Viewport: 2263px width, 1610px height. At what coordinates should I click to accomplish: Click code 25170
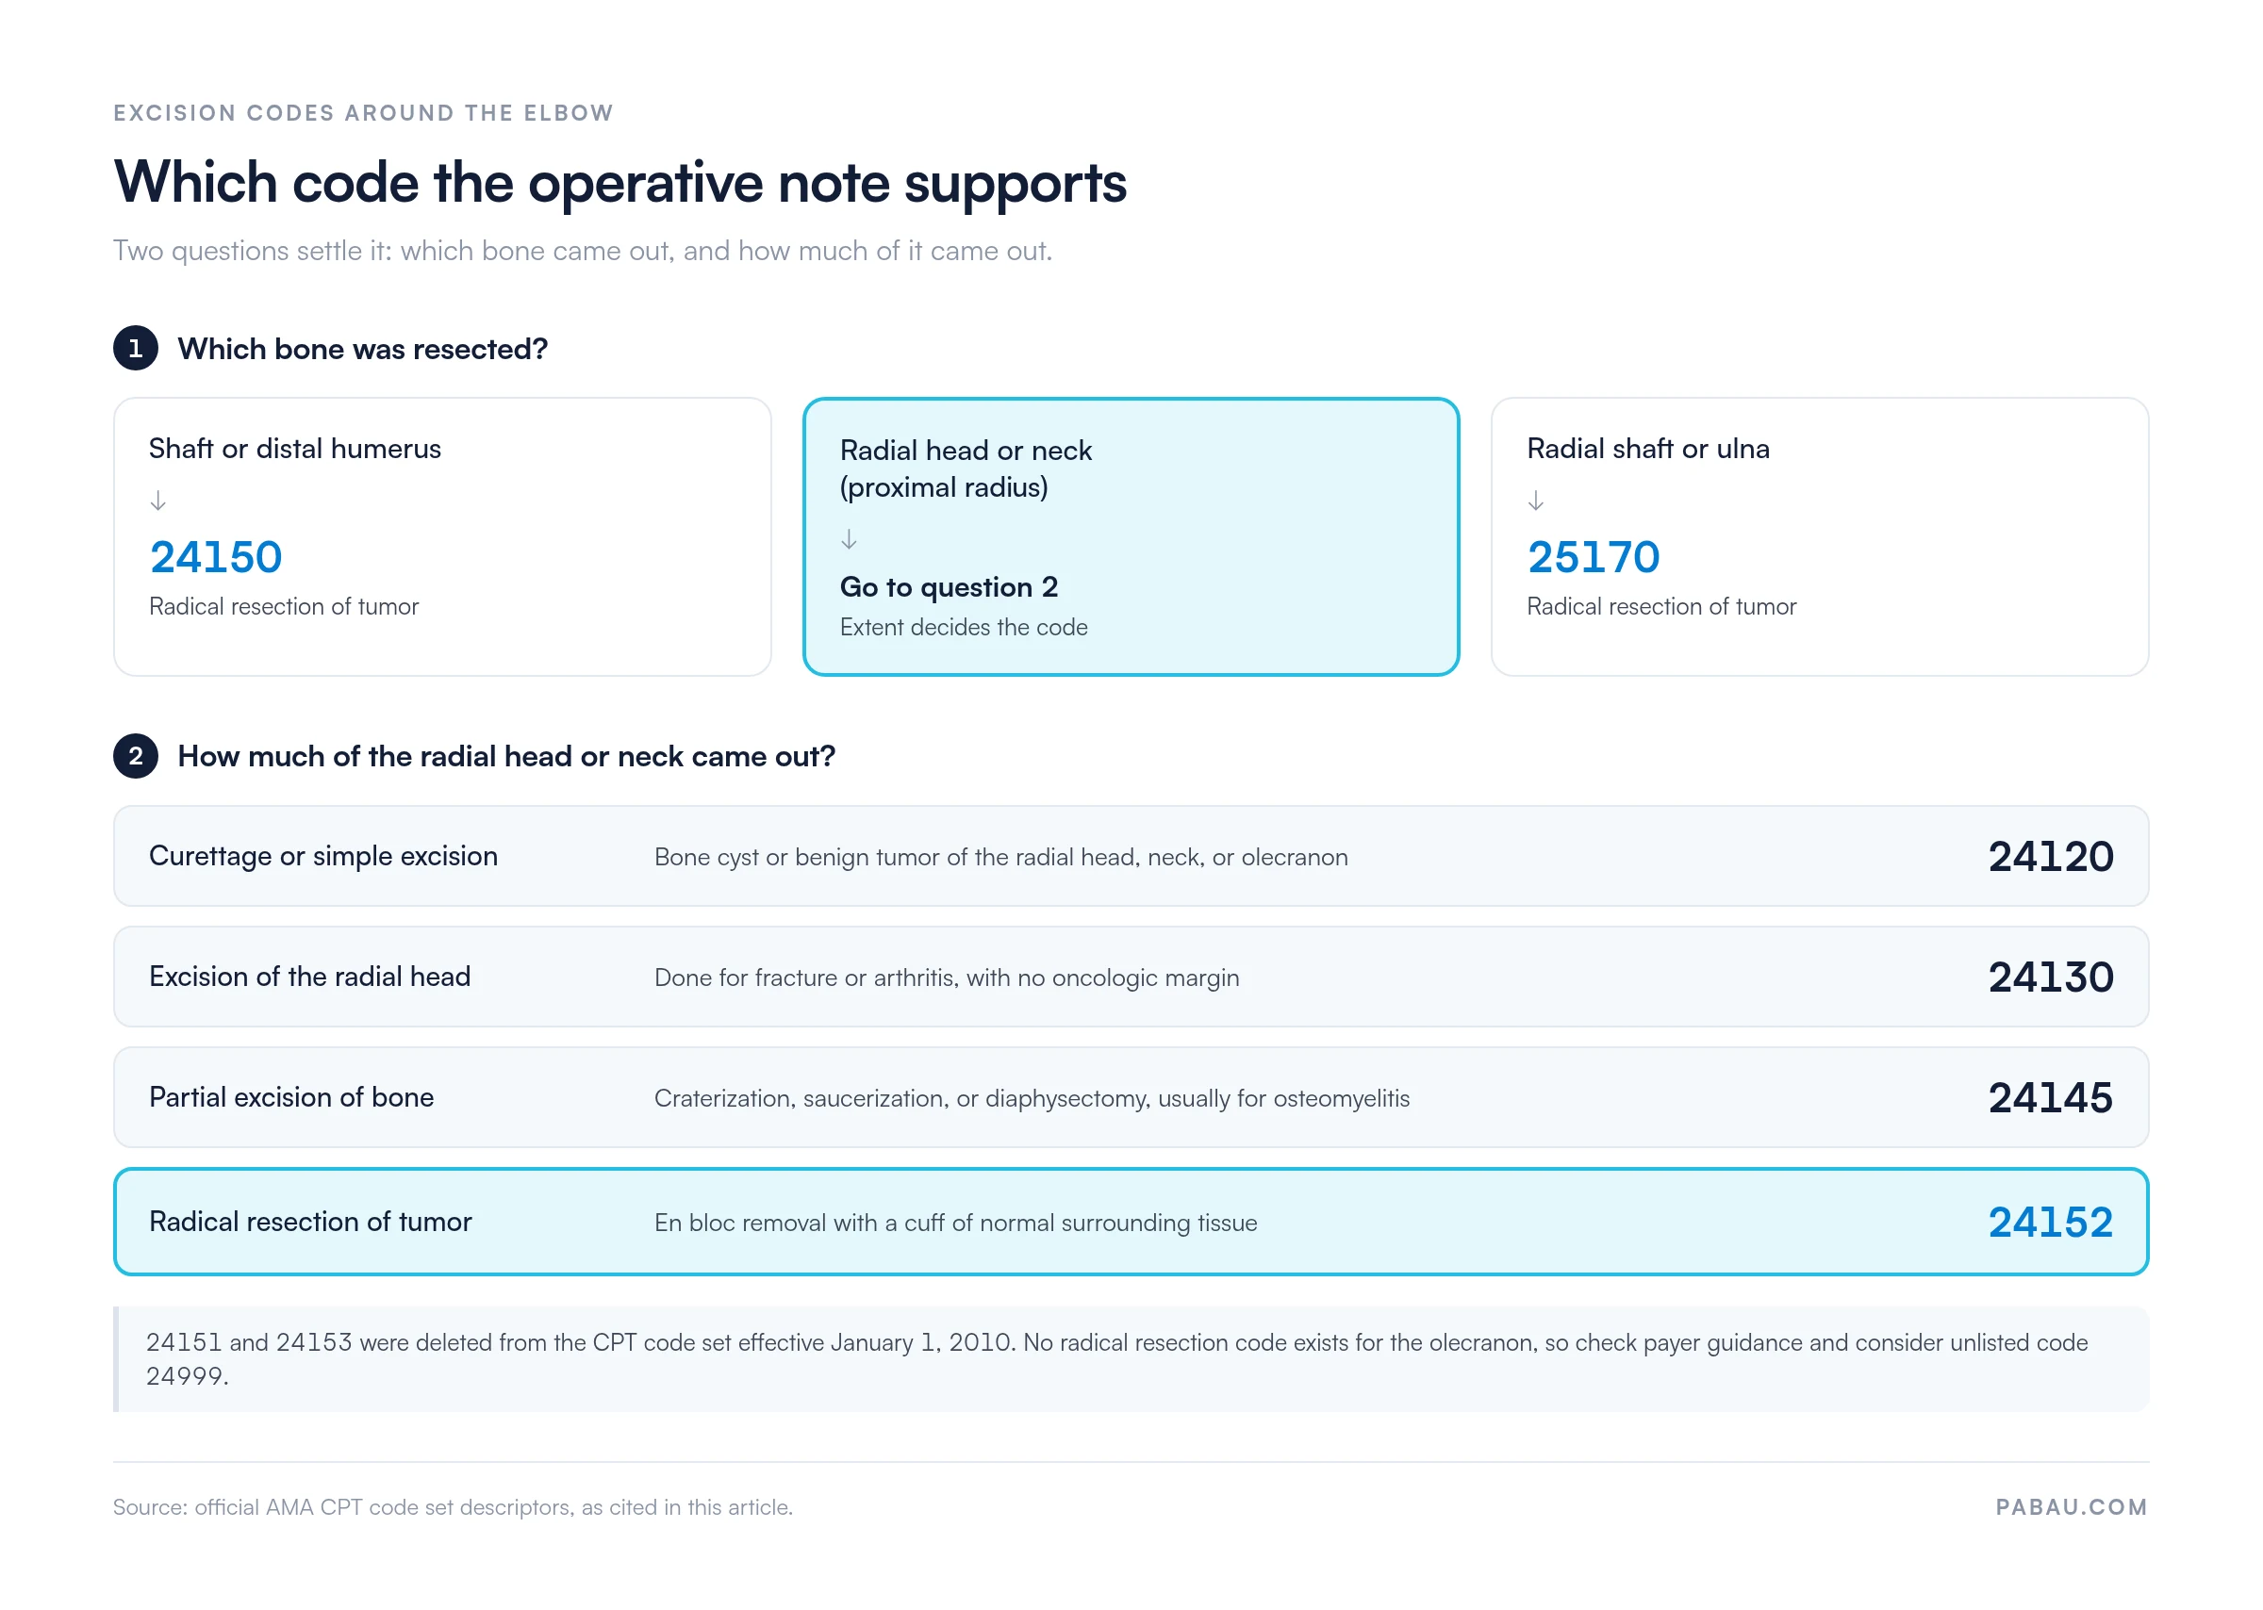tap(1594, 557)
